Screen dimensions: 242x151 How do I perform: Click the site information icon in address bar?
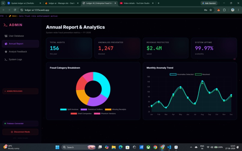pyautogui.click(x=22, y=10)
